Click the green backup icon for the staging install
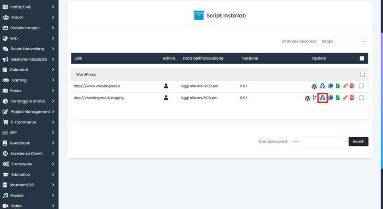Viewport: 383px width, 209px height. tap(338, 98)
